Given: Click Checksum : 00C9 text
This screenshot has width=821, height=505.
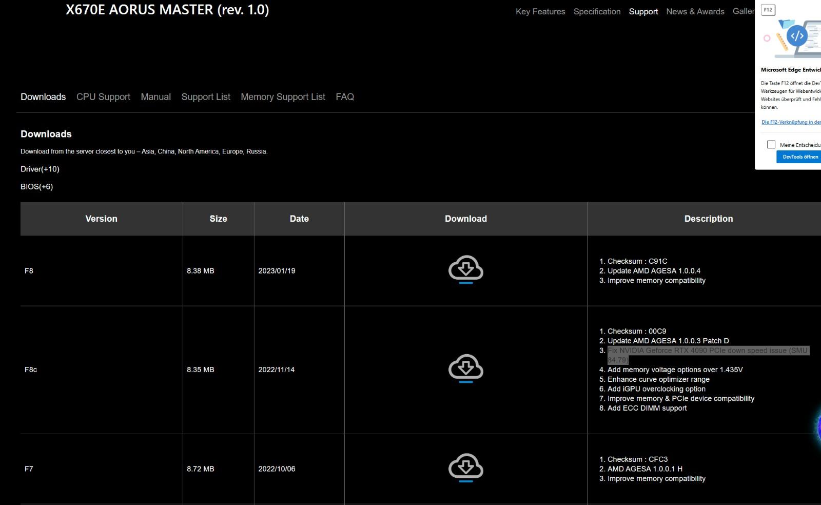Looking at the screenshot, I should click(637, 331).
